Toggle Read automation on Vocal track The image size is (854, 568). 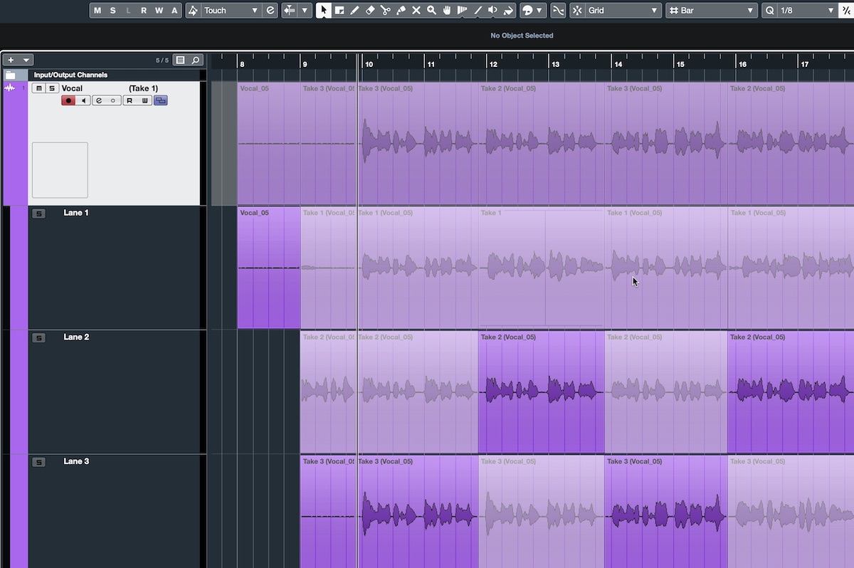[130, 100]
